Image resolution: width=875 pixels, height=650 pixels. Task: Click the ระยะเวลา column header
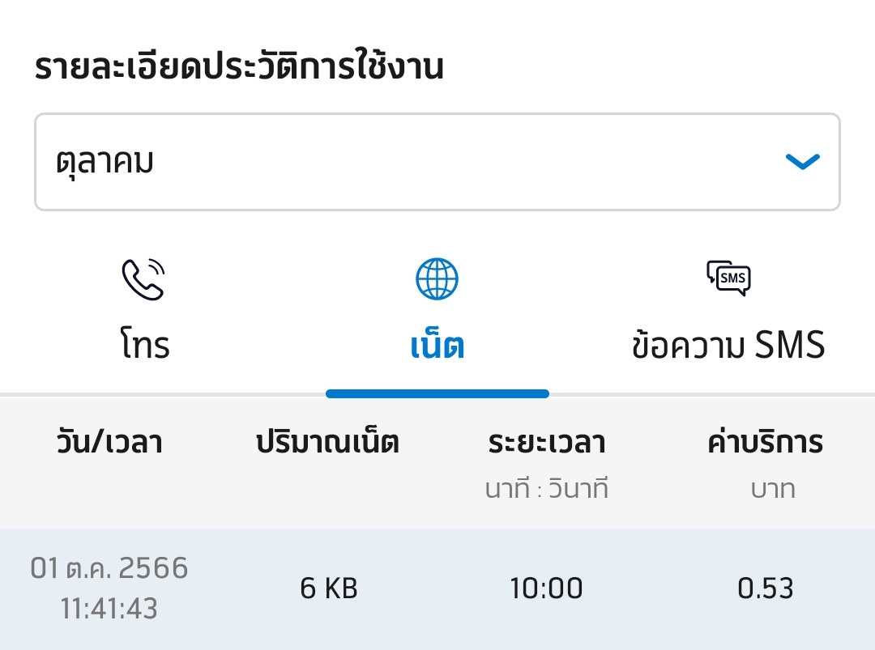(547, 443)
